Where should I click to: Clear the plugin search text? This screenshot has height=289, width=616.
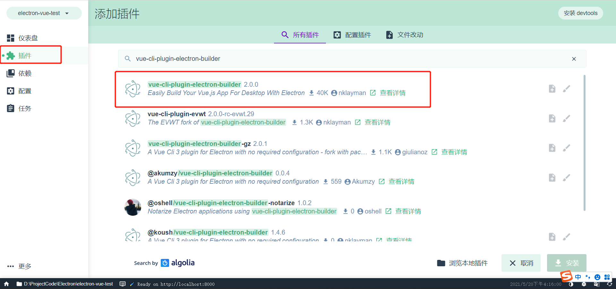tap(574, 59)
